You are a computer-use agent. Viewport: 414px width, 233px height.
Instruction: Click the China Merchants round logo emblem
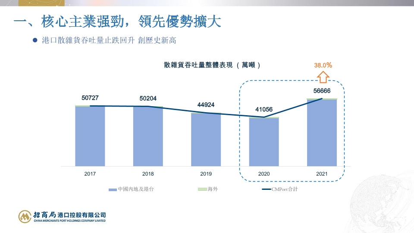[x=25, y=217]
